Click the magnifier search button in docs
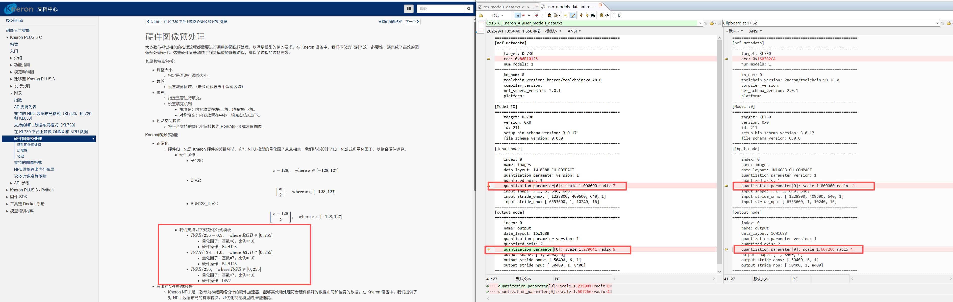This screenshot has height=302, width=953. tap(469, 9)
